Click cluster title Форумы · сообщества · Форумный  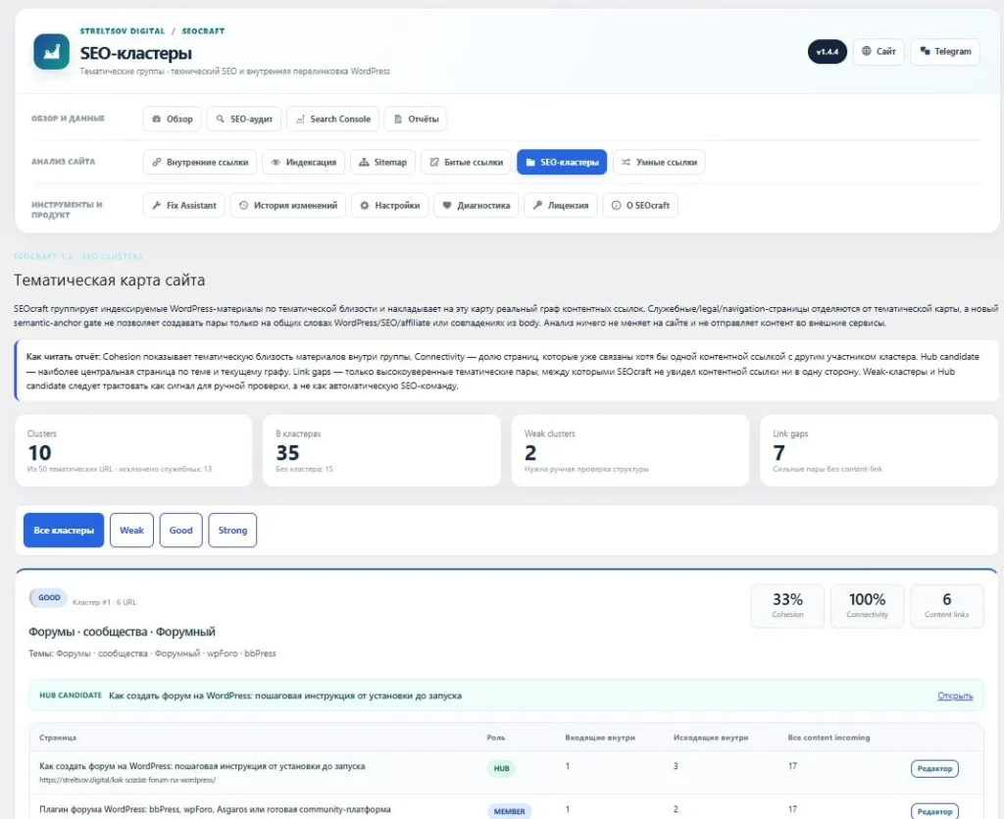click(122, 632)
